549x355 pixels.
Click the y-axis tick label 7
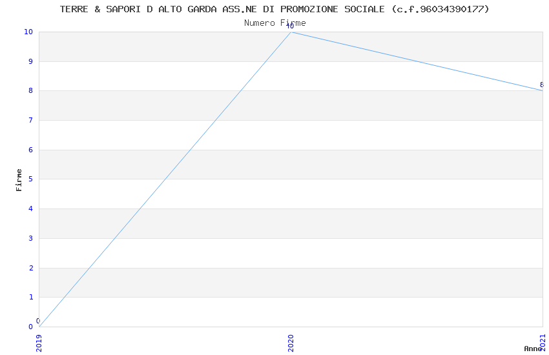click(x=31, y=120)
